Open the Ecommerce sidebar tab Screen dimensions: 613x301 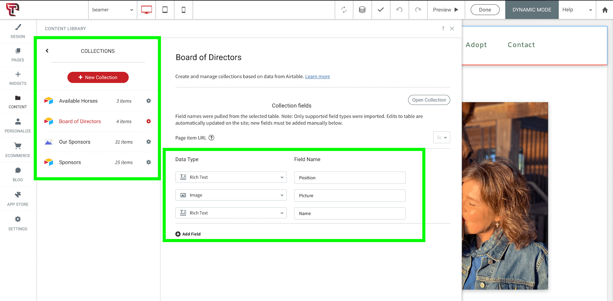[x=18, y=150]
